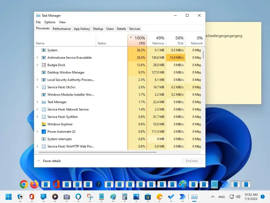Select the System interrupts row

(118, 139)
